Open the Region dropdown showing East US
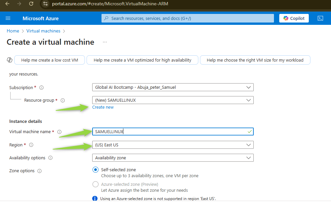 tap(173, 145)
